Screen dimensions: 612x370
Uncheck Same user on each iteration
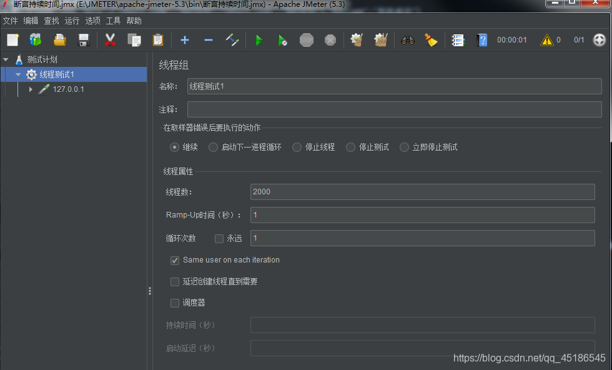175,260
